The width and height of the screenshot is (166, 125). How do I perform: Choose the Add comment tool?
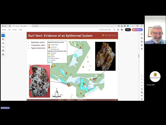[3, 39]
